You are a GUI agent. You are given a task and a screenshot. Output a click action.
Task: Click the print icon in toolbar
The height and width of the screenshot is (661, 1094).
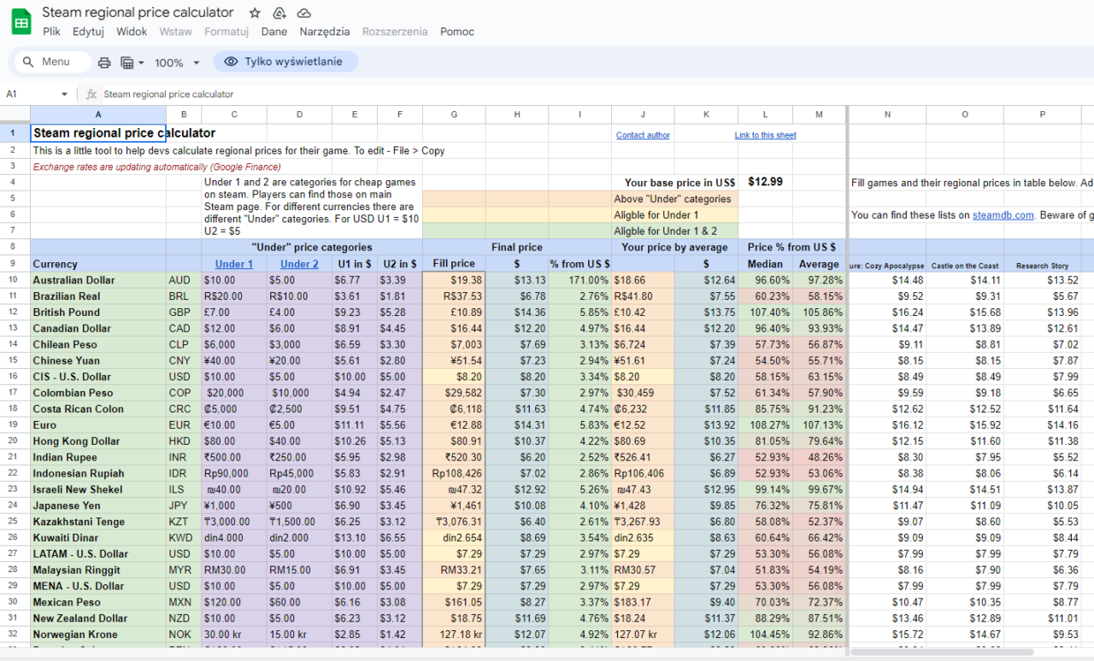(x=104, y=62)
